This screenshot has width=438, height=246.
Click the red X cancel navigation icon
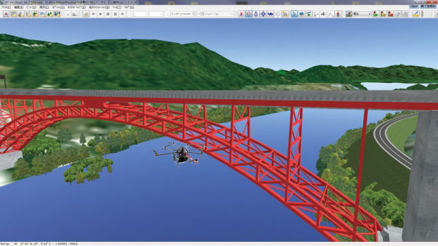(x=241, y=14)
